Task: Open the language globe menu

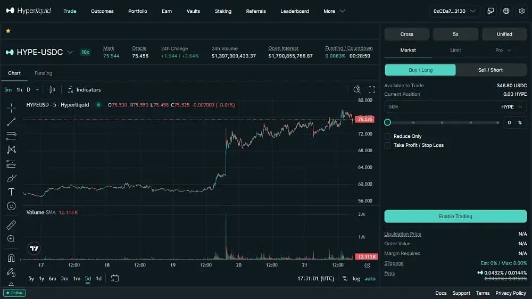Action: pos(506,11)
